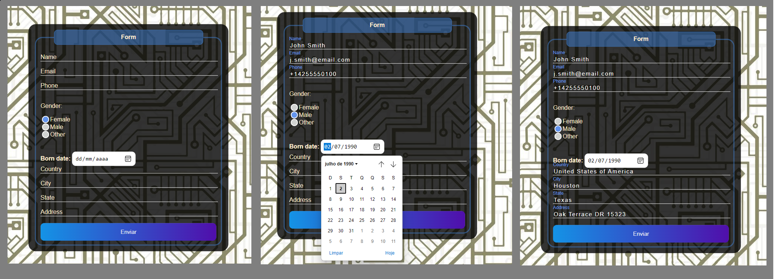The height and width of the screenshot is (279, 774).
Task: Click Texas state field in right form
Action: pos(641,200)
